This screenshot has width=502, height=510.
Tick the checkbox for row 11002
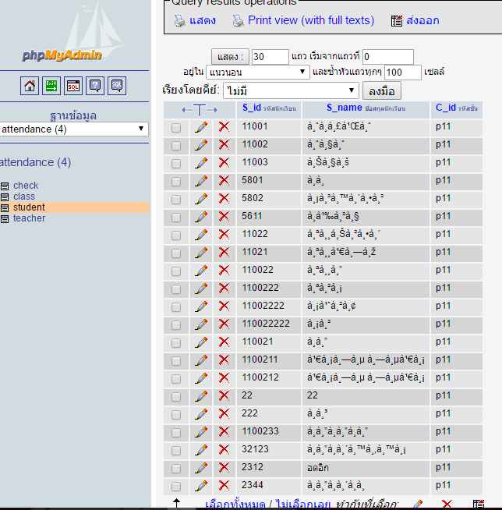(x=176, y=146)
